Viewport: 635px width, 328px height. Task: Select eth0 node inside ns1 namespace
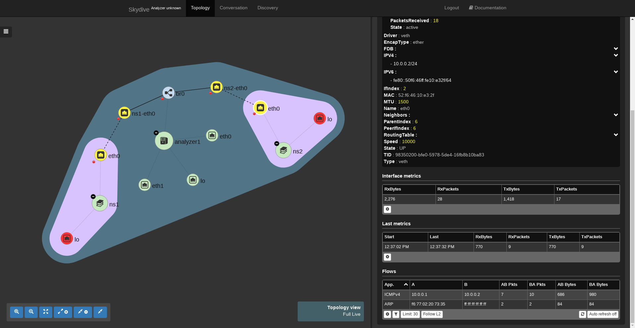[101, 155]
